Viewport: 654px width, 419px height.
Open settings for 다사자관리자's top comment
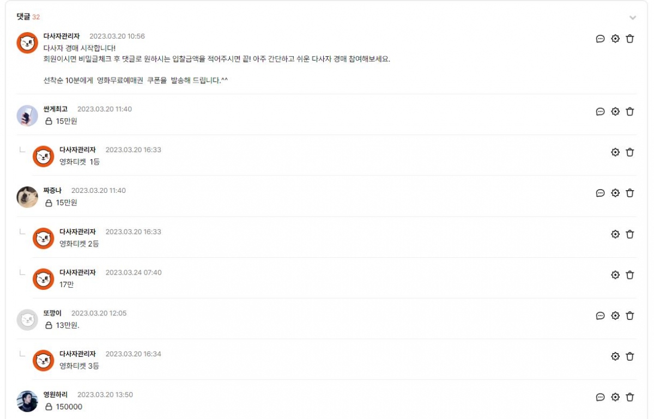615,39
